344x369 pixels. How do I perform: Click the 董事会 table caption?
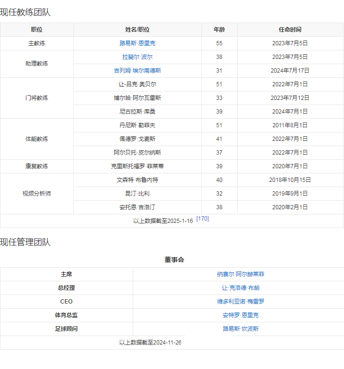pyautogui.click(x=174, y=260)
